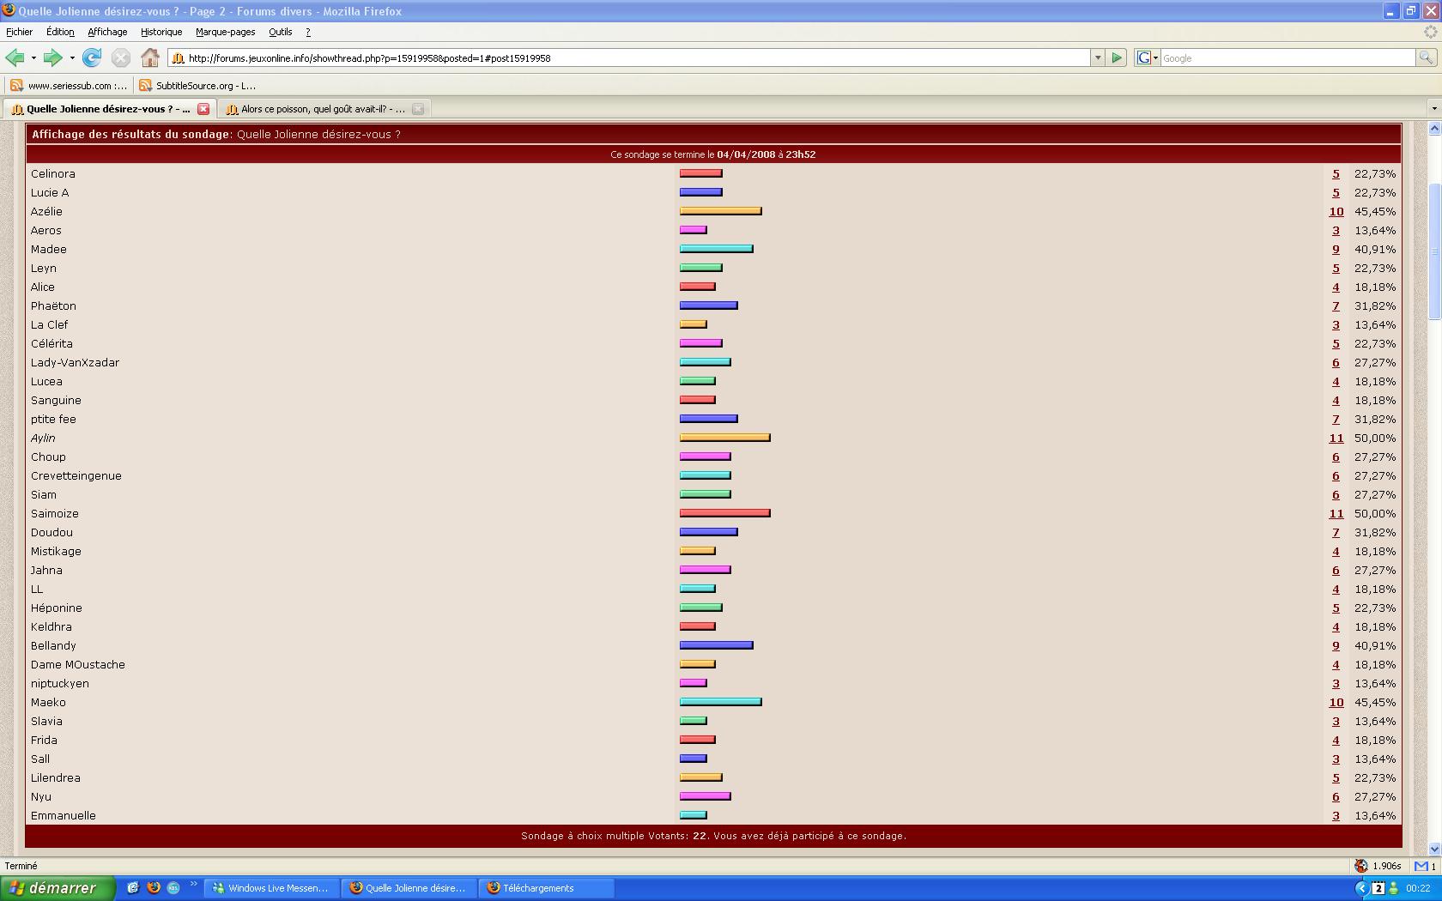Click the cyan result bar for Maeko
1442x901 pixels.
point(721,702)
